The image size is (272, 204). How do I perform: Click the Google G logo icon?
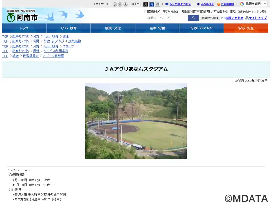click(x=242, y=4)
